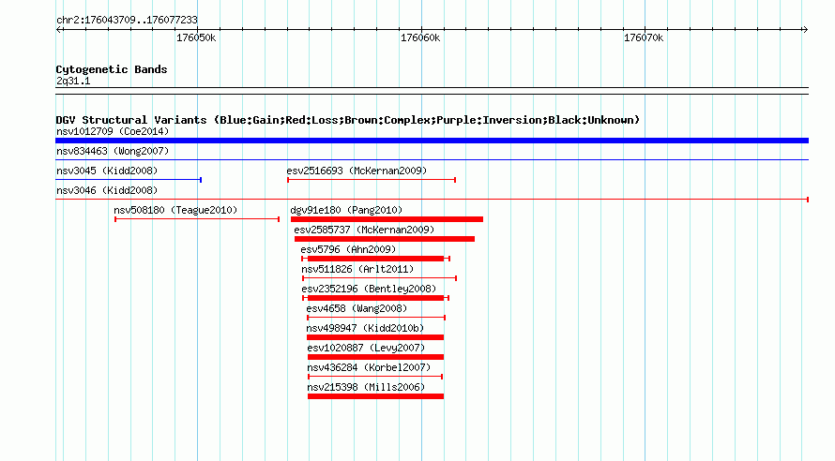Select the thin red nsv436284 bar
This screenshot has width=835, height=461.
coord(375,377)
